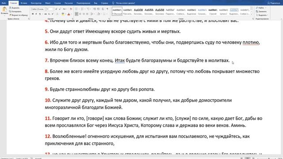Click the Paste (Вставить) clipboard icon
Image resolution: width=283 pixels, height=159 pixels.
tap(4, 10)
